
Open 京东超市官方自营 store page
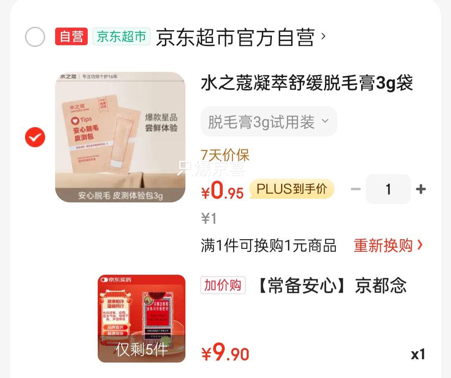point(235,37)
